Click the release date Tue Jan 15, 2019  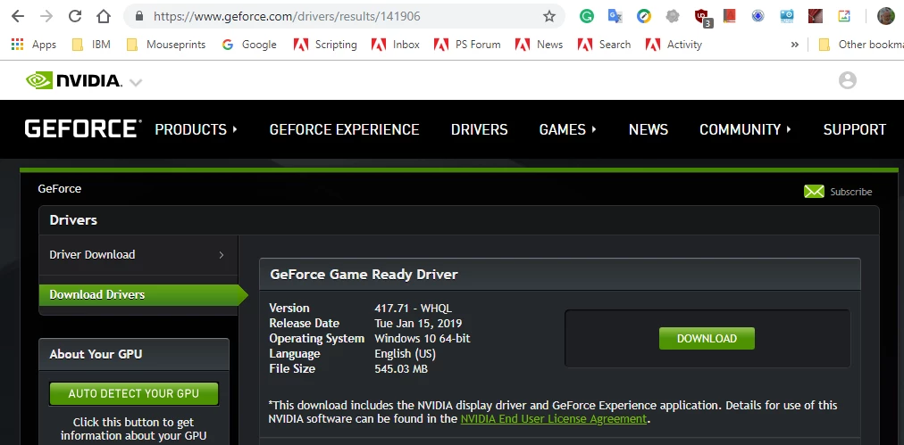418,324
